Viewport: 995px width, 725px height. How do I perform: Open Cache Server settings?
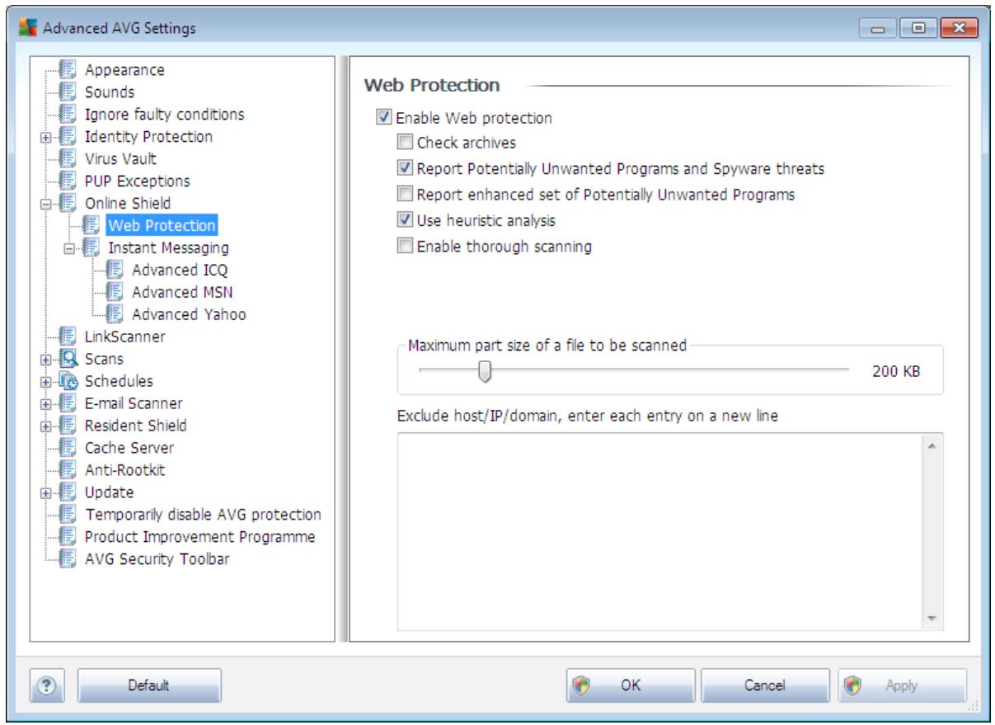(129, 449)
